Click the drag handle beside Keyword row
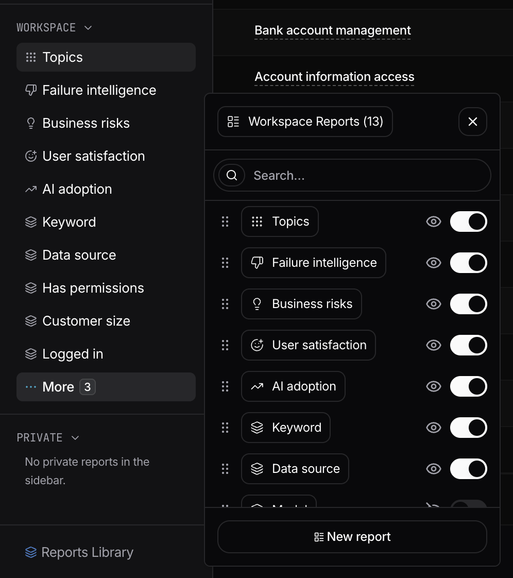 coord(225,428)
